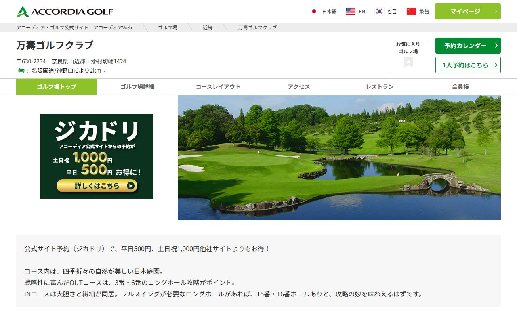This screenshot has height=323, width=517.
Task: Click the 名阪国道/神野口ICより2km access link
Action: click(69, 71)
